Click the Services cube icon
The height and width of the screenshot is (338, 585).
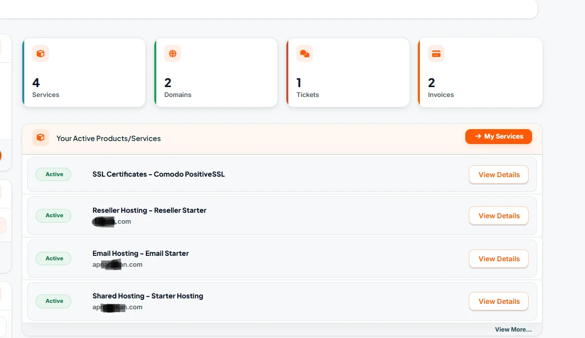pyautogui.click(x=40, y=53)
